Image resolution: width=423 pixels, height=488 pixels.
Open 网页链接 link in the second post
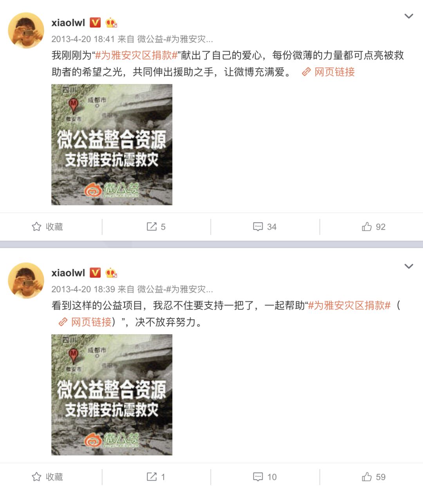coord(85,322)
